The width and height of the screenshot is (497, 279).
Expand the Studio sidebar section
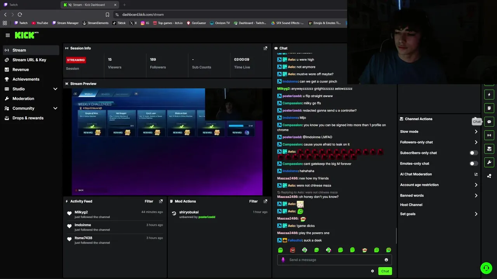(55, 89)
